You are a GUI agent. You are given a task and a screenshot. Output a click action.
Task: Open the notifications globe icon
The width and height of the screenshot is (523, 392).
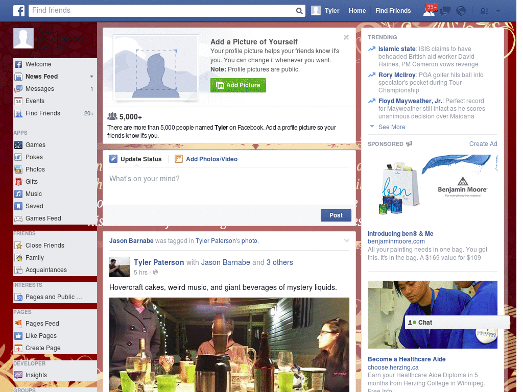[x=461, y=11]
